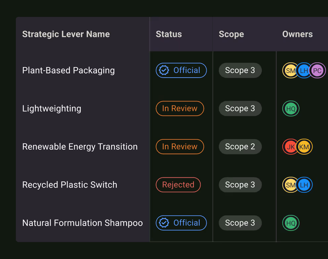Click SM owner avatar for Plant-Based Packaging

290,70
